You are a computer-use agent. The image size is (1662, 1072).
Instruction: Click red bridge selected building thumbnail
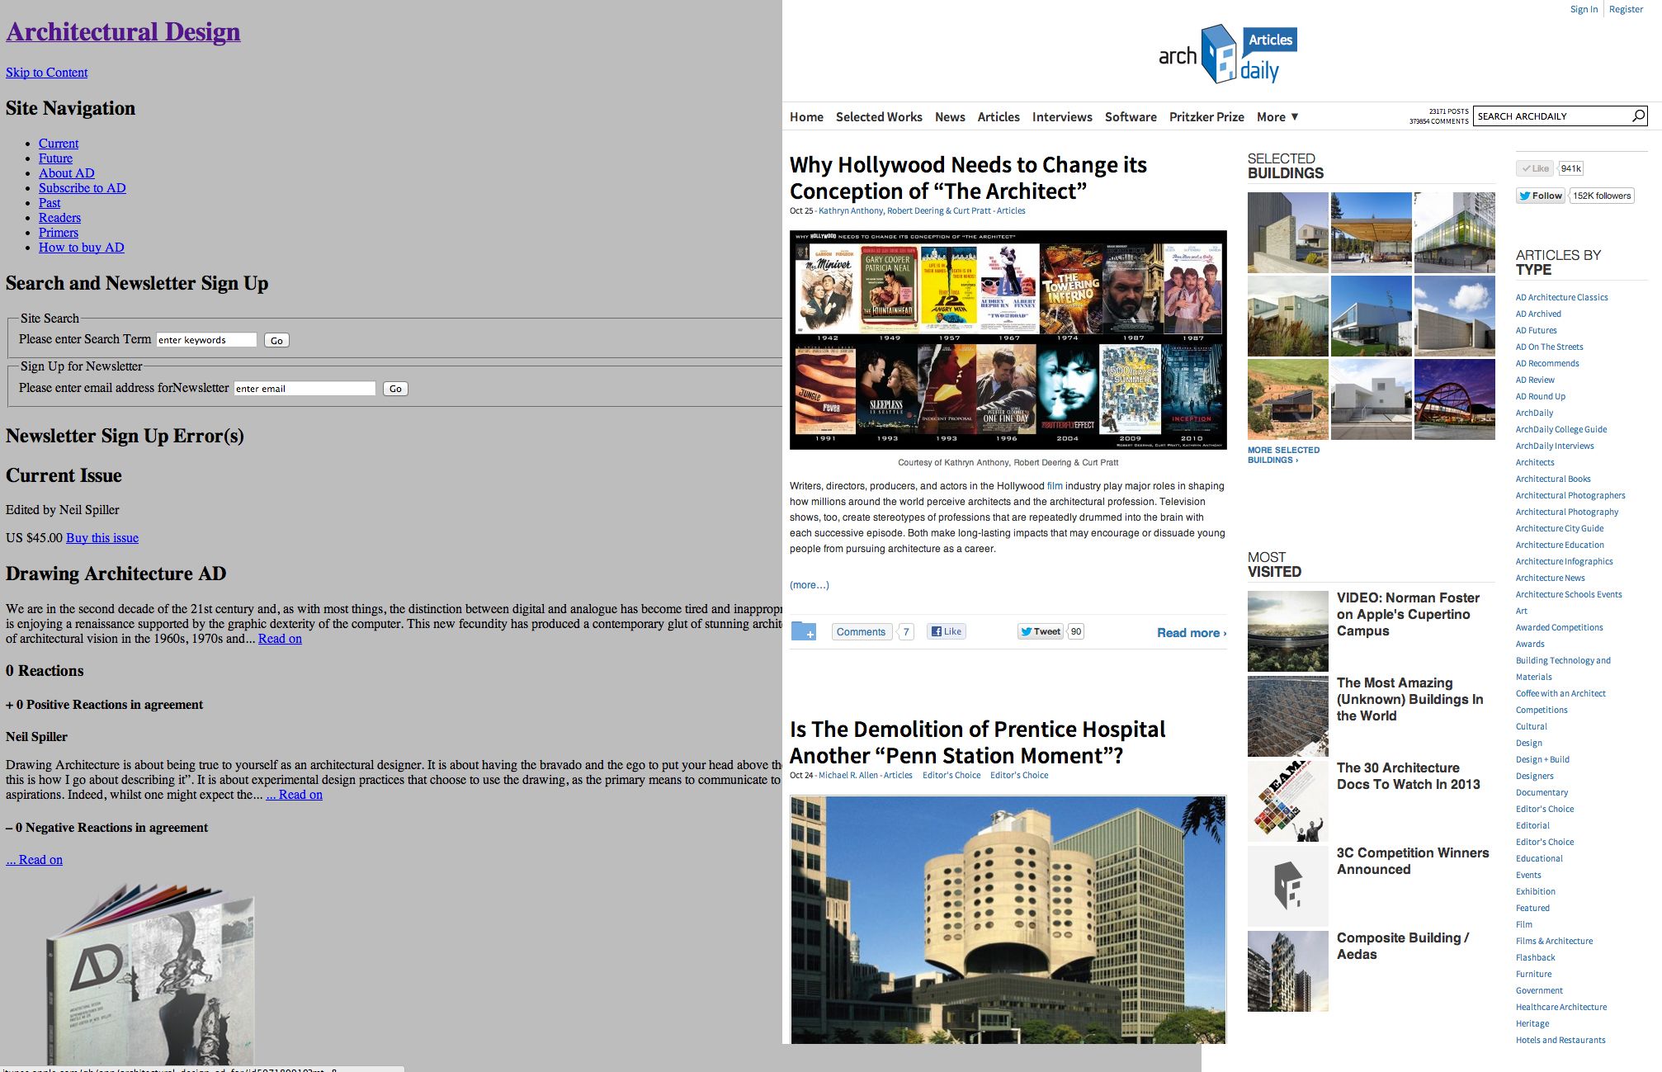pyautogui.click(x=1454, y=399)
